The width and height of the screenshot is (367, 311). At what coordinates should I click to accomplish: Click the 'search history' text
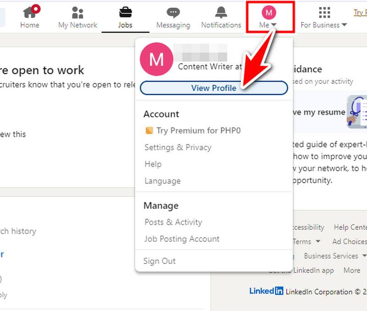coord(18,231)
